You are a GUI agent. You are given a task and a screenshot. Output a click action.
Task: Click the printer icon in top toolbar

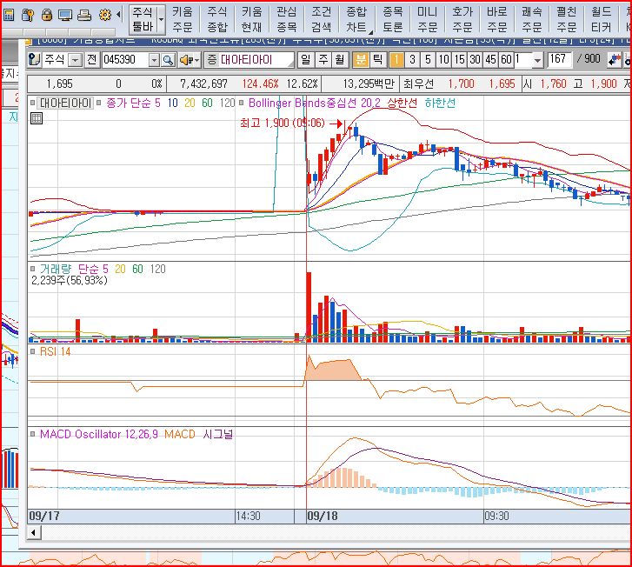click(84, 15)
